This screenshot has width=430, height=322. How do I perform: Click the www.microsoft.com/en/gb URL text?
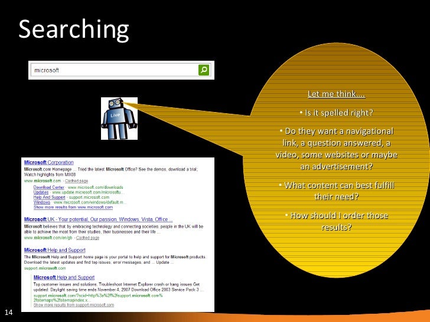(48, 238)
